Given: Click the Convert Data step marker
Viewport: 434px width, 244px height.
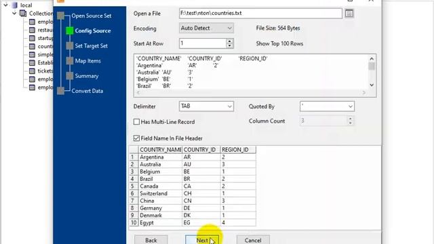Looking at the screenshot, I should point(60,91).
